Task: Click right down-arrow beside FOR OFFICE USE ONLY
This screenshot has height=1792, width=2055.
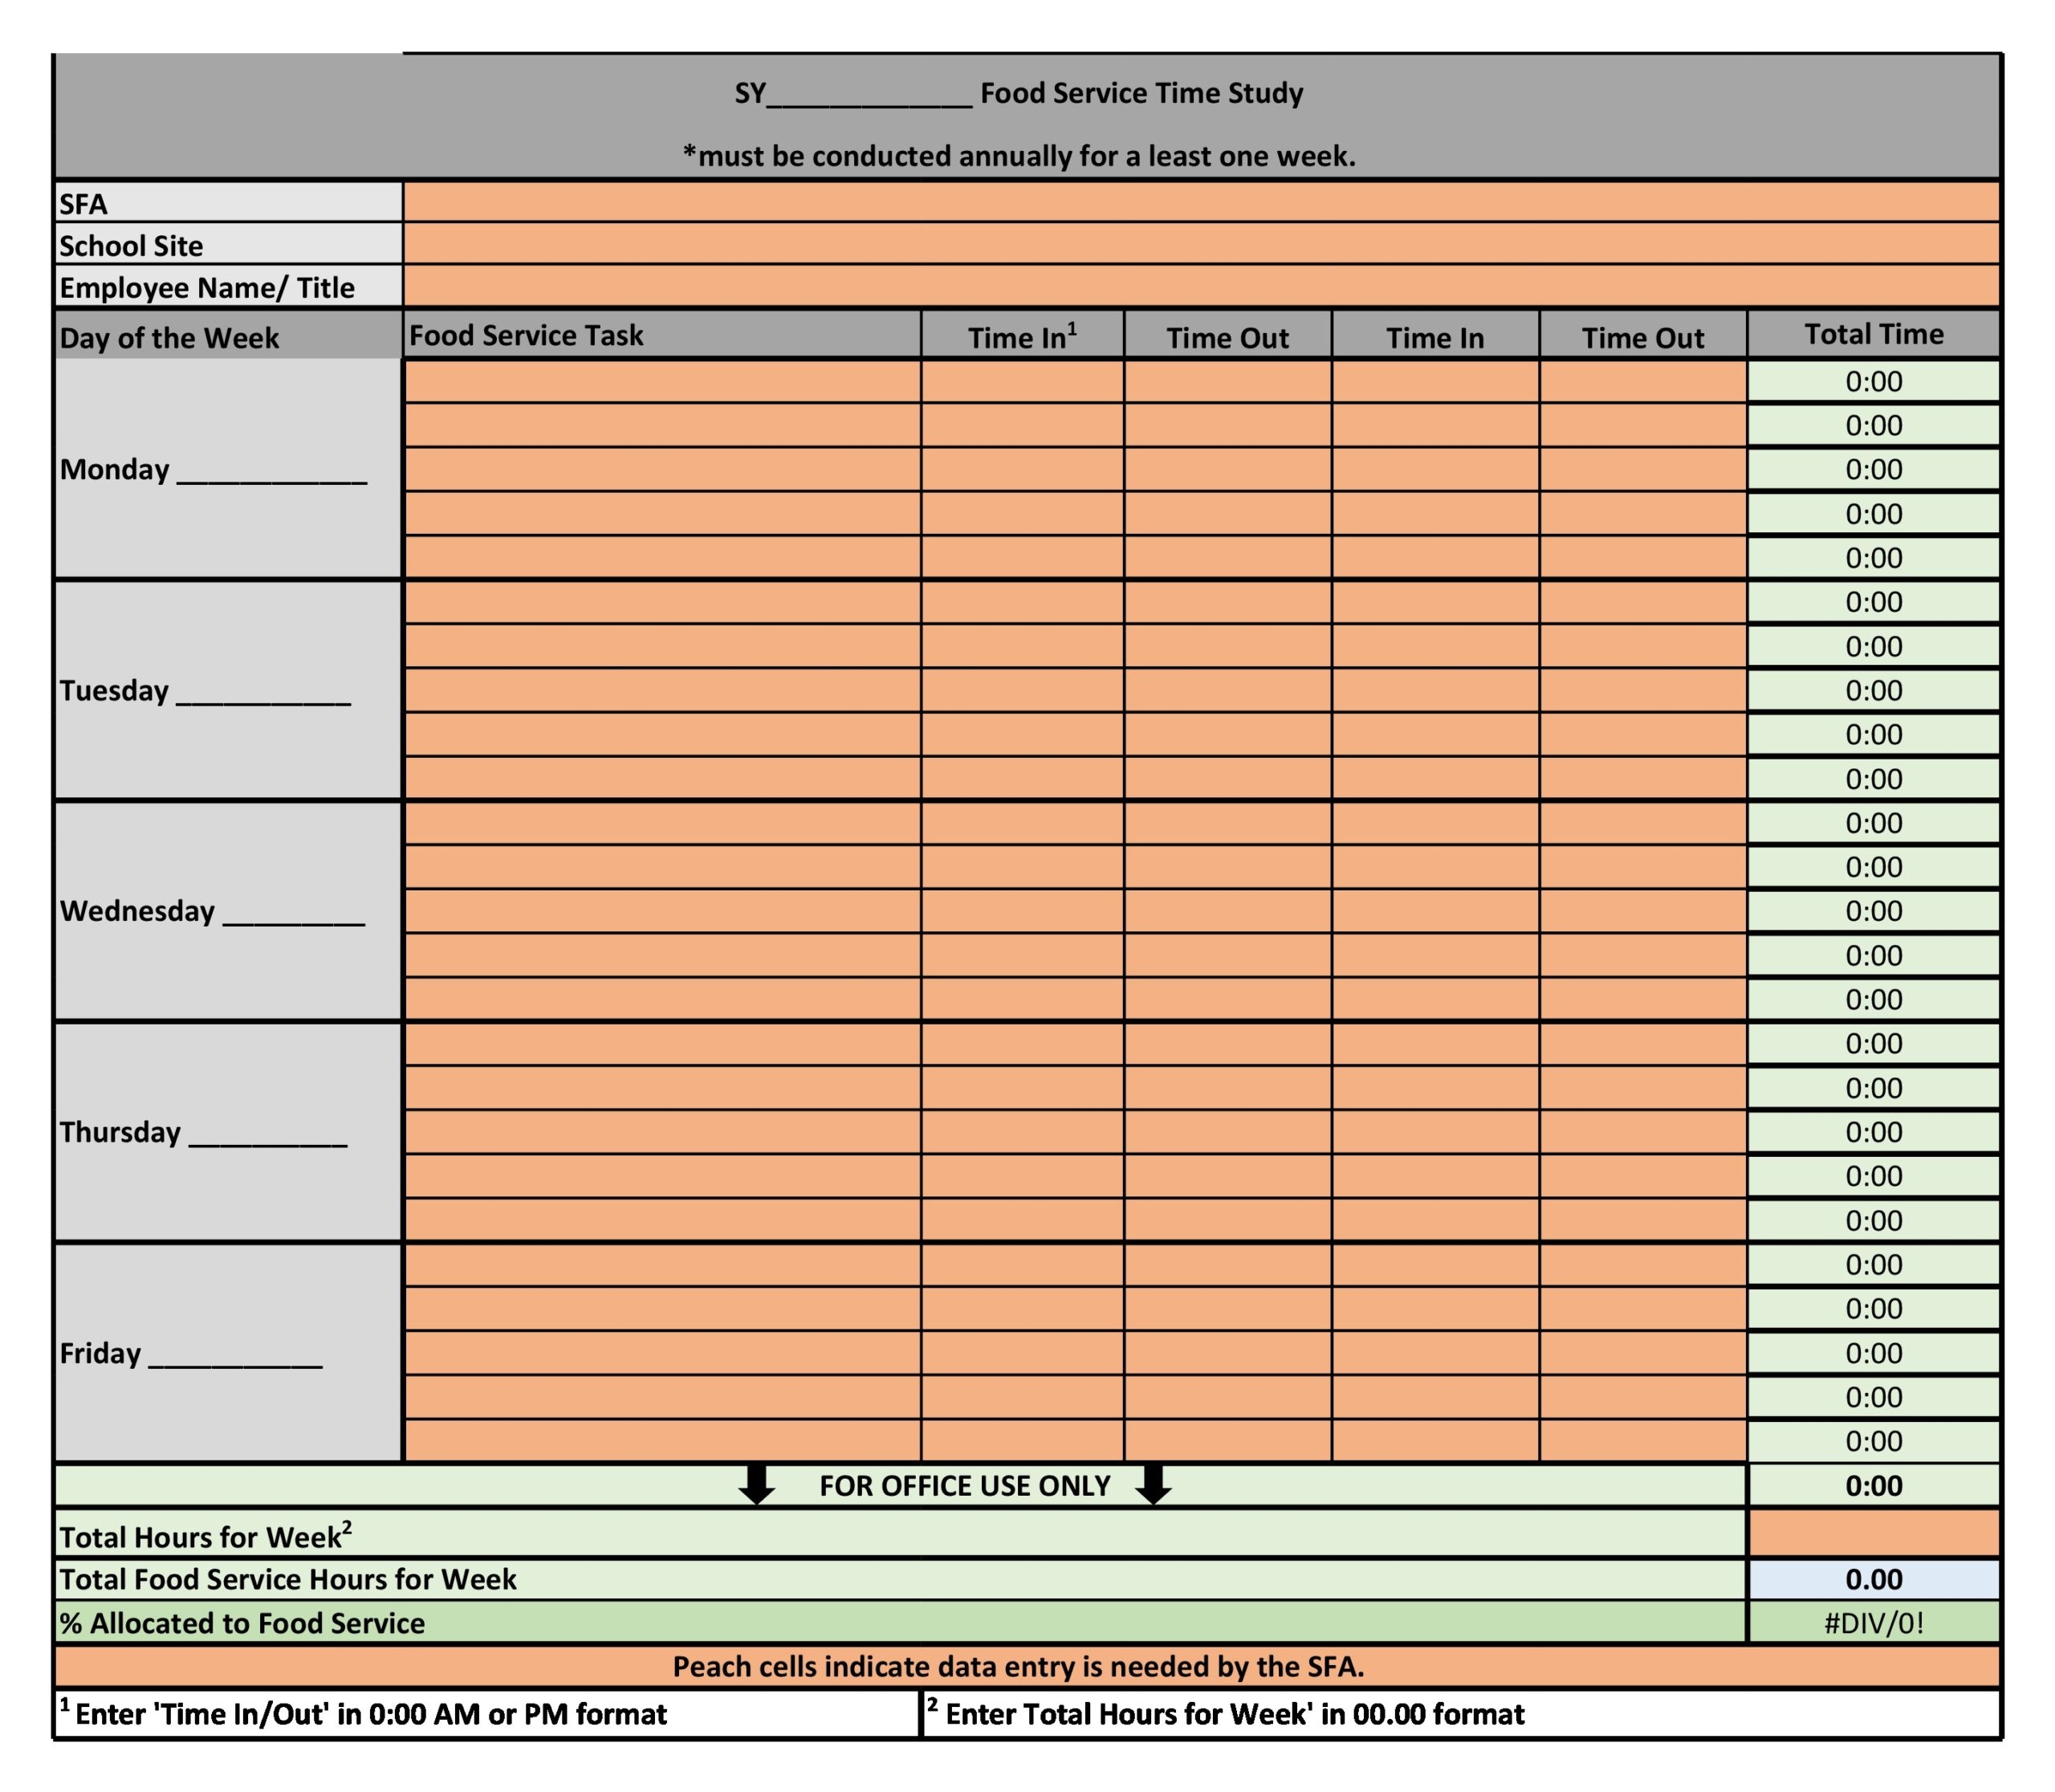Action: (x=1153, y=1485)
